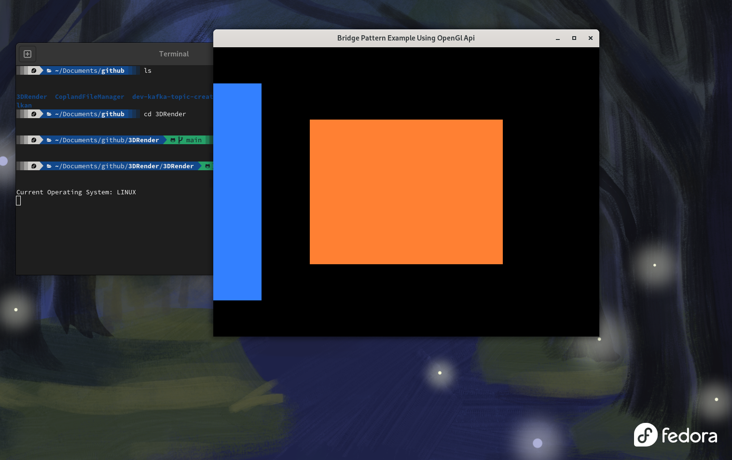Close the Bridge Pattern Example window
This screenshot has height=460, width=732.
point(591,38)
